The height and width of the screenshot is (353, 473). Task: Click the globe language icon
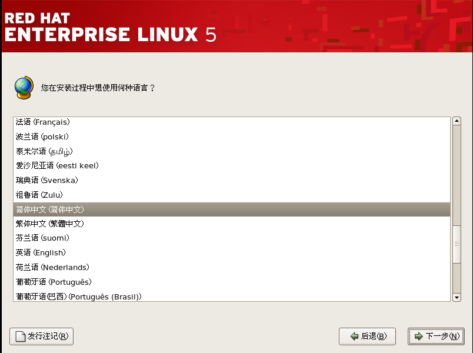pyautogui.click(x=24, y=88)
